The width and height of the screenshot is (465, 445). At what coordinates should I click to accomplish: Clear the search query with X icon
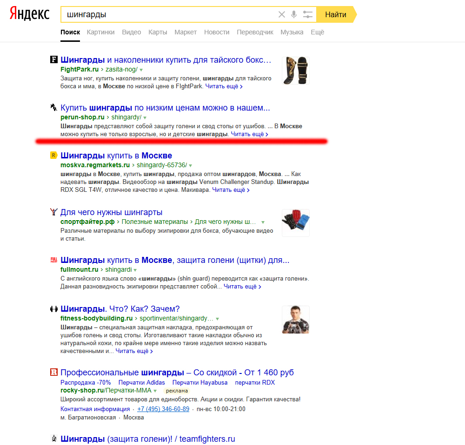coord(281,14)
